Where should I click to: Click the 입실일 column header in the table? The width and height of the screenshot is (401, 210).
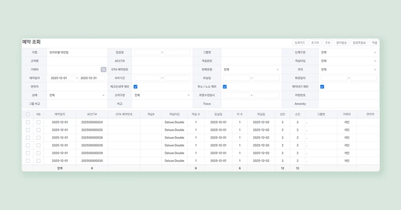[x=218, y=114]
